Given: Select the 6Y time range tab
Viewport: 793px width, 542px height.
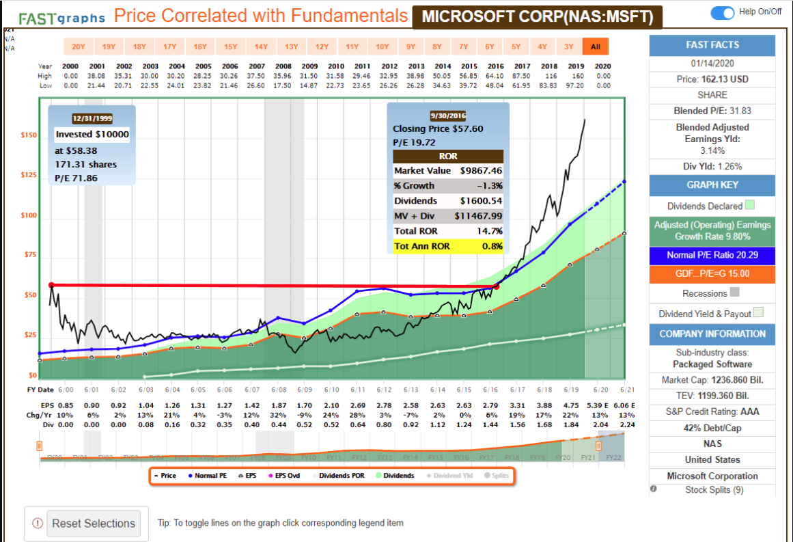Looking at the screenshot, I should [490, 46].
